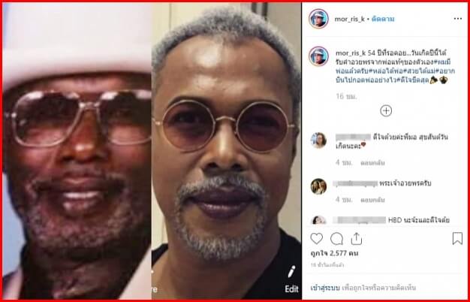Save post with bookmark icon
Screen dimensions: 470x302
tap(457, 239)
